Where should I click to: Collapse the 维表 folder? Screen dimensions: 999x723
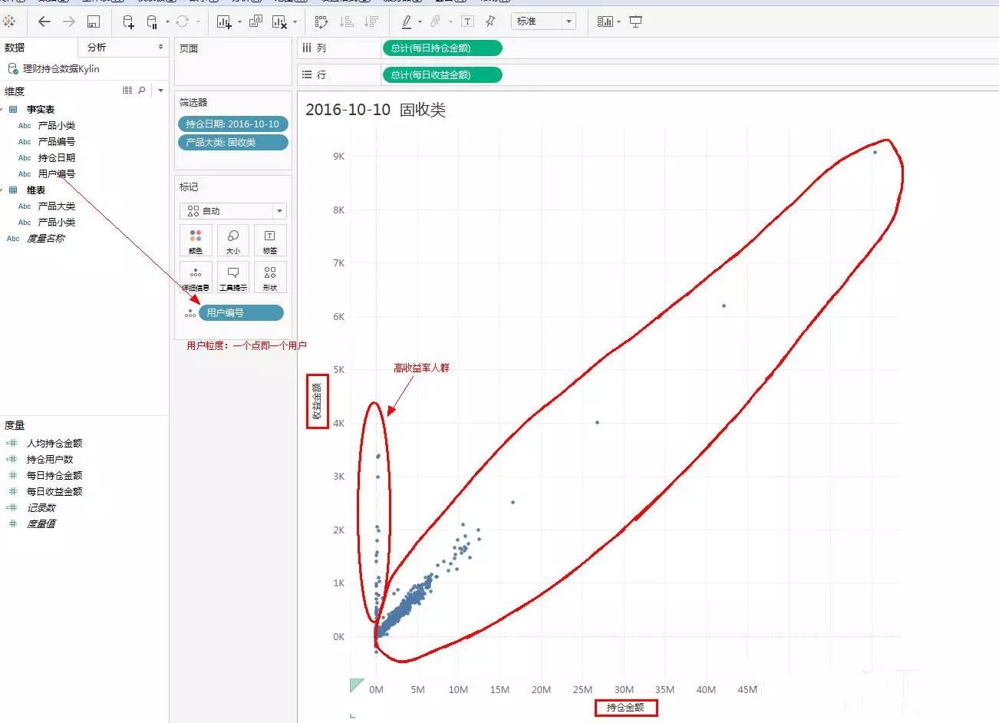(x=2, y=190)
